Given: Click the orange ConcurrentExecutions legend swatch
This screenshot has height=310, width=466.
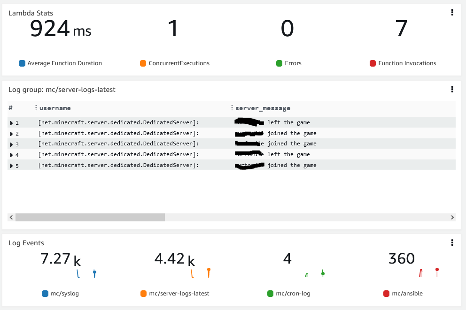Looking at the screenshot, I should 143,63.
